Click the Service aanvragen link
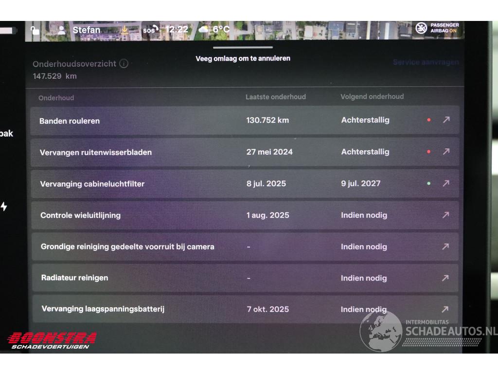 click(x=426, y=62)
